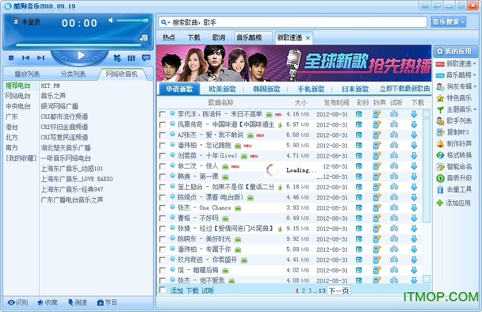Expand the 音乐酷榜 sidebar dropdown arrow
Screen dimensions: 482x312
(475, 75)
